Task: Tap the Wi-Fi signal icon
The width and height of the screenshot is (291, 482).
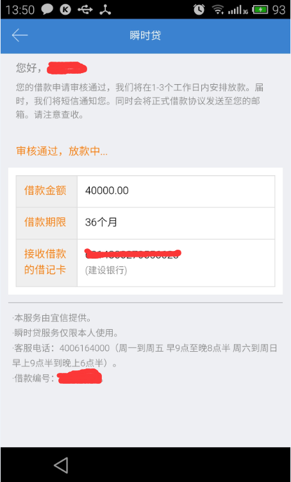Action: 218,10
